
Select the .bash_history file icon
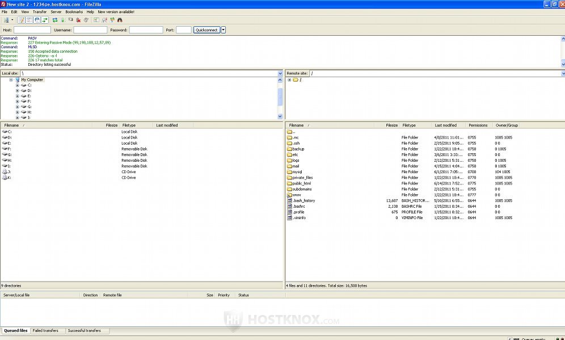pos(289,200)
